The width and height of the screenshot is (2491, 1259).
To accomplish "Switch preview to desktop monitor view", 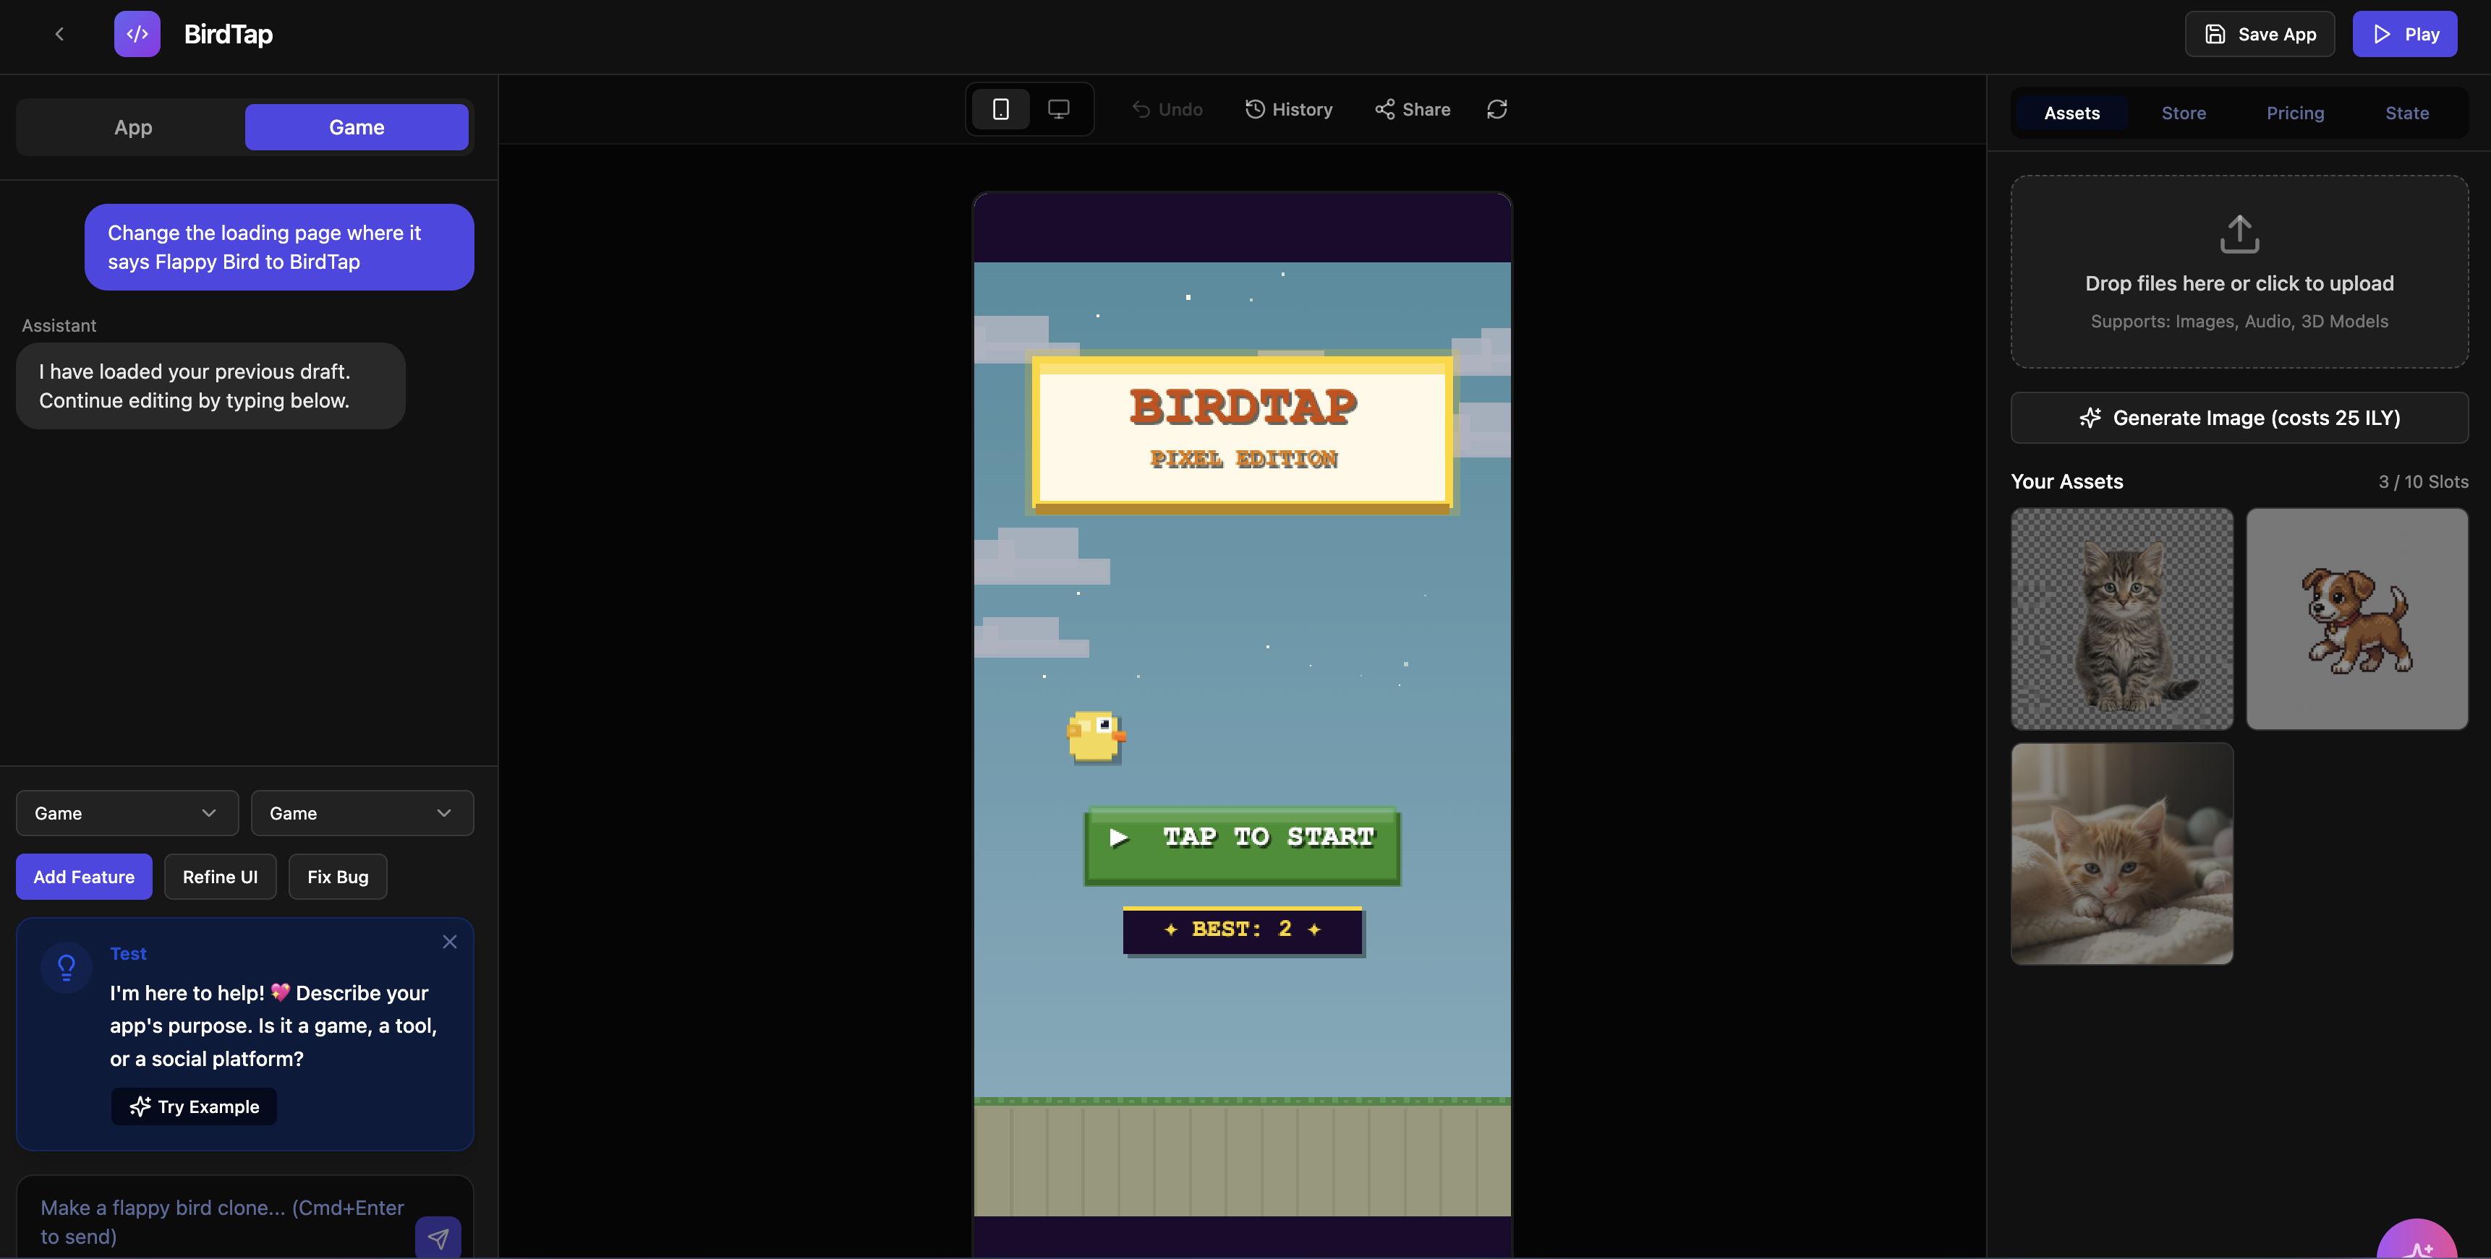I will tap(1059, 109).
